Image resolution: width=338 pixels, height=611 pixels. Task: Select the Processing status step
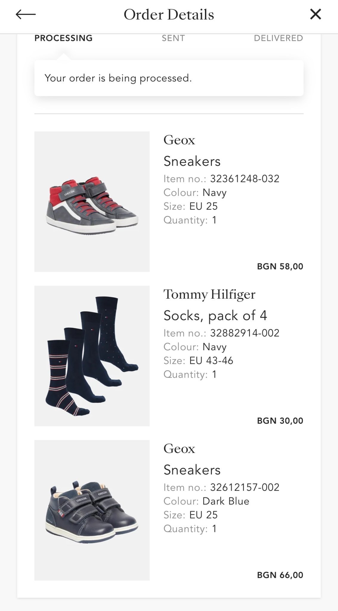(64, 38)
